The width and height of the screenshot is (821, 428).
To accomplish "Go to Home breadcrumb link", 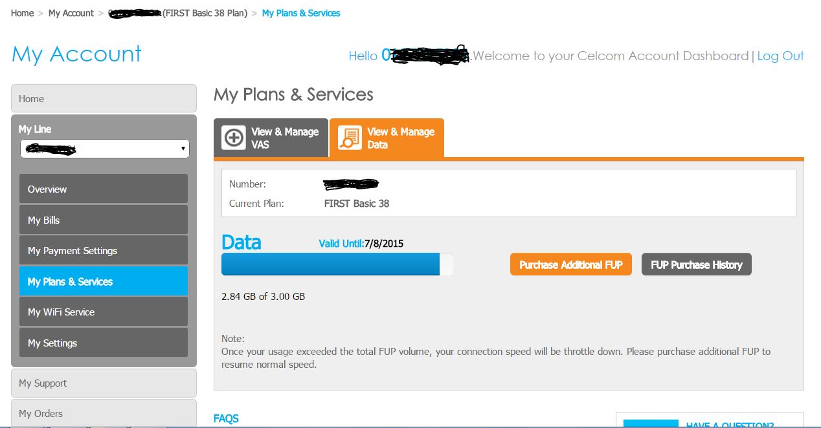I will [x=22, y=13].
